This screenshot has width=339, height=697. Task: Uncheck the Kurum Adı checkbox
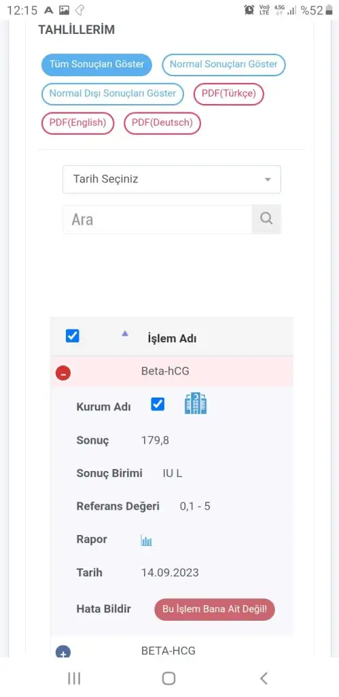[x=158, y=404]
